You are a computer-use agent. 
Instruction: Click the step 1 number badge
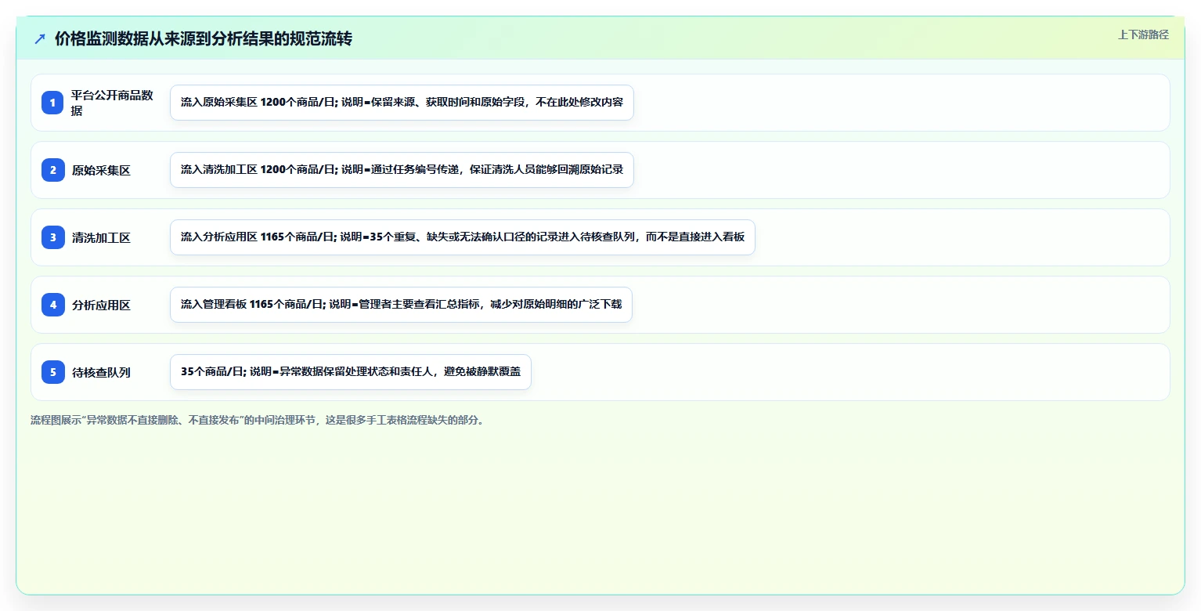(52, 103)
